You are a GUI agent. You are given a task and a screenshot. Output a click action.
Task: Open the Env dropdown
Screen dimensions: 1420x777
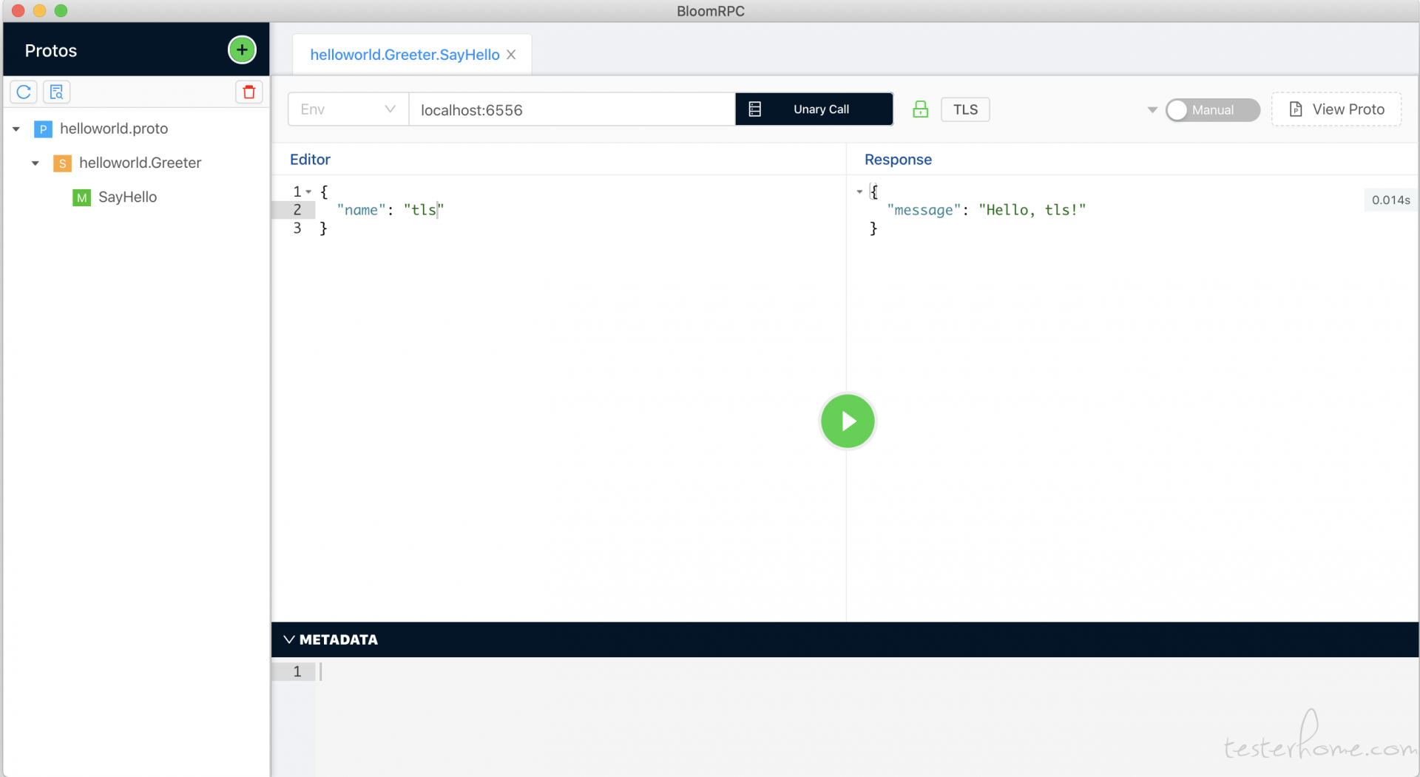point(348,109)
